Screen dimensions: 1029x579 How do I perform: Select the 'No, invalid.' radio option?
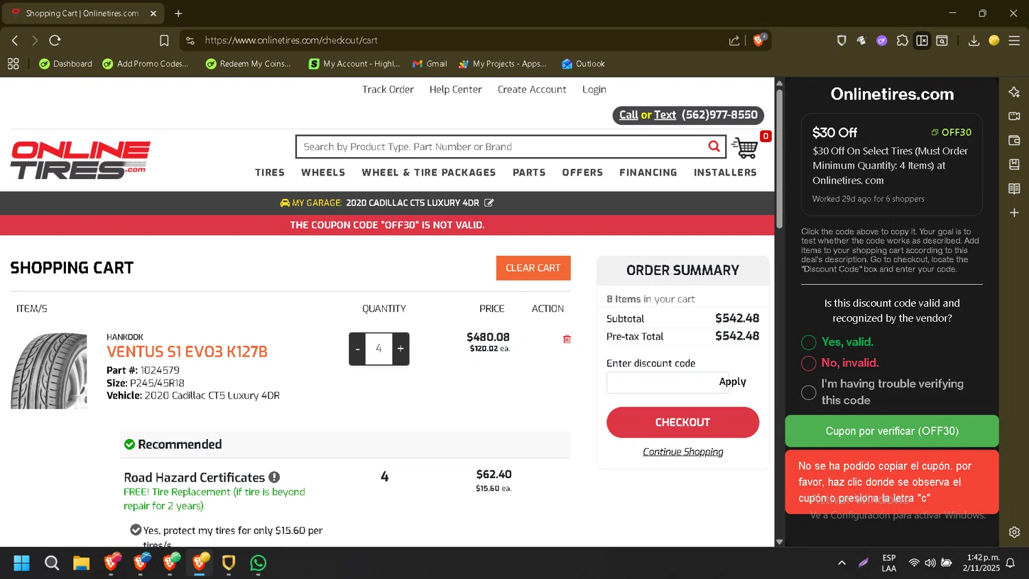tap(809, 363)
